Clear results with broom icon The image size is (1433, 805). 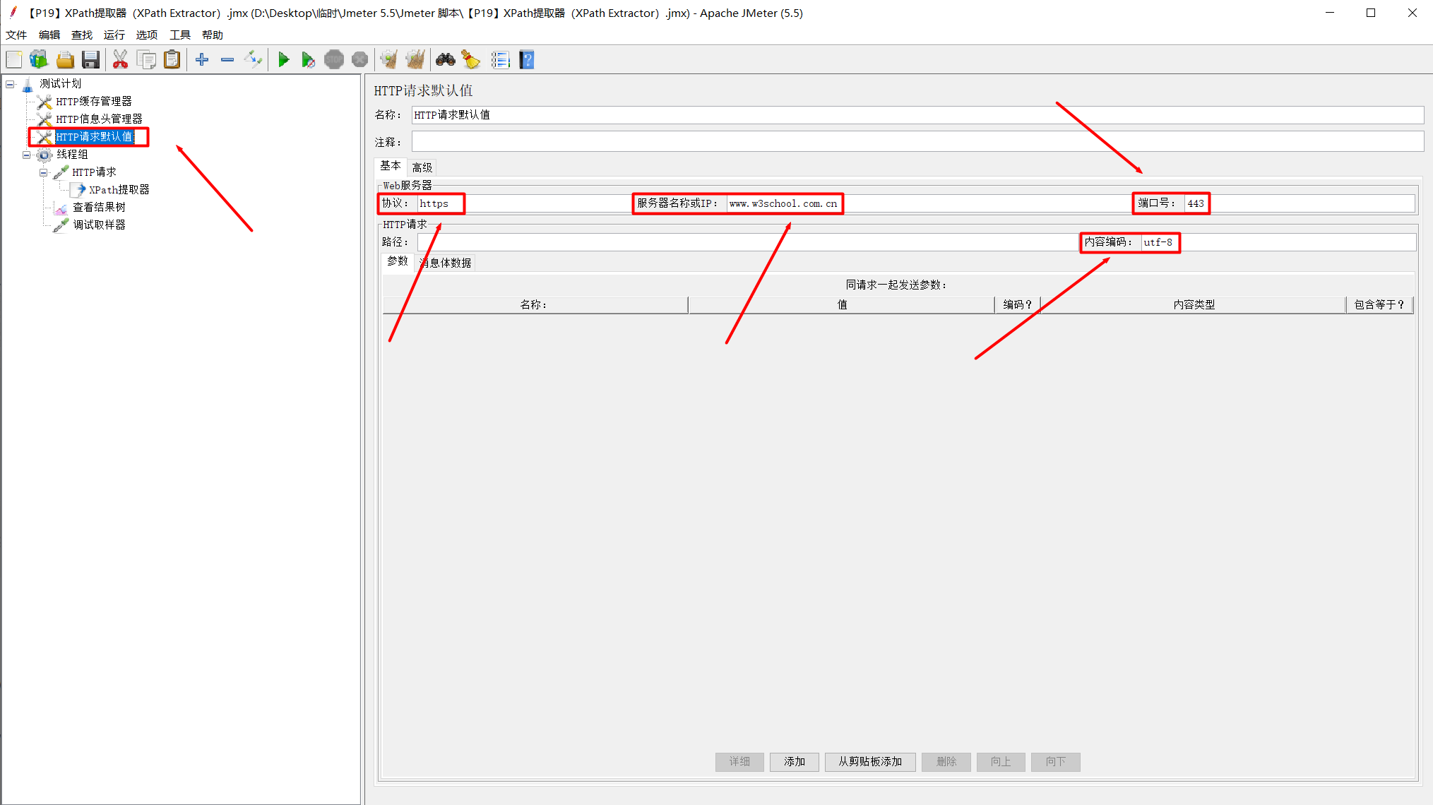470,59
